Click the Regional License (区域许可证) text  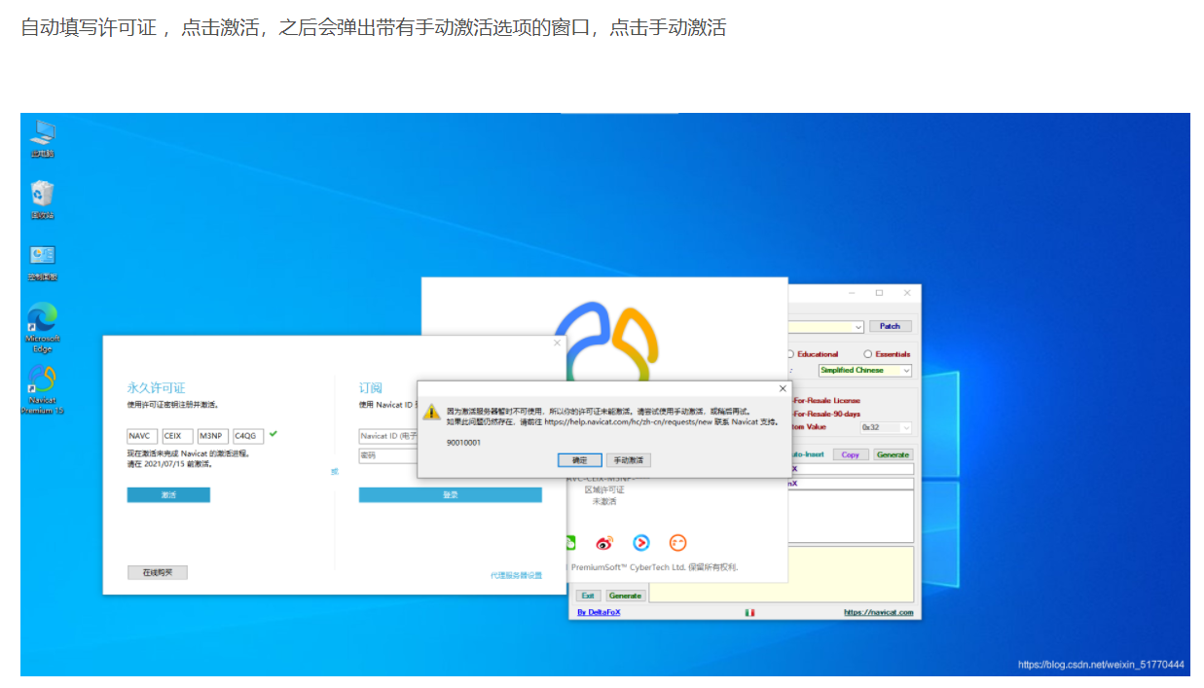pyautogui.click(x=604, y=489)
